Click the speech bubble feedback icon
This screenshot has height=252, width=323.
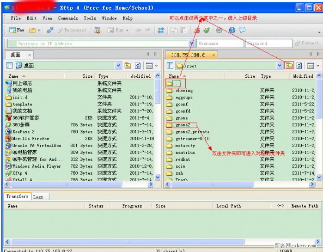point(242,30)
